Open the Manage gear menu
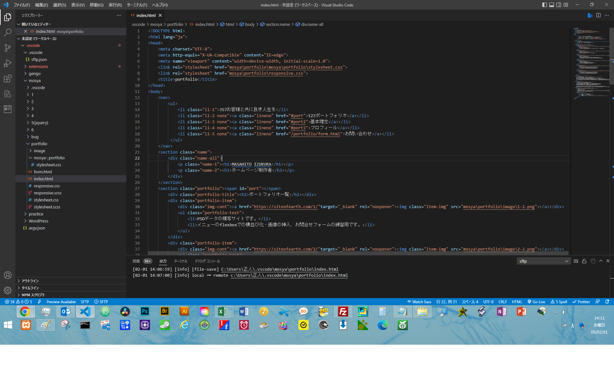 (x=8, y=290)
